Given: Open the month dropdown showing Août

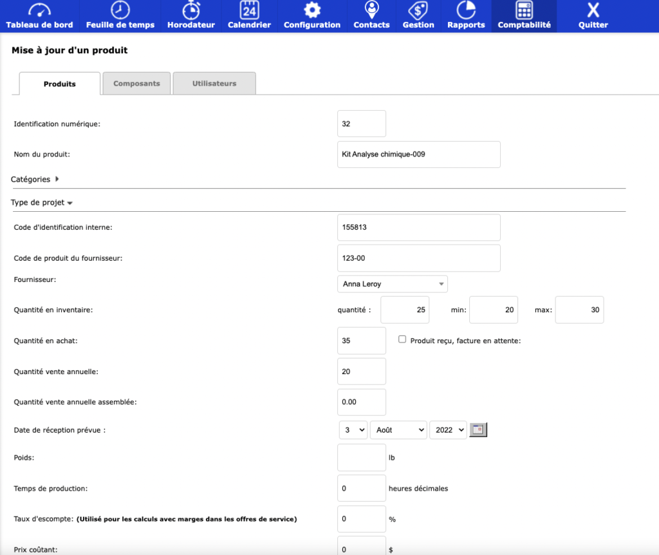Looking at the screenshot, I should click(398, 430).
